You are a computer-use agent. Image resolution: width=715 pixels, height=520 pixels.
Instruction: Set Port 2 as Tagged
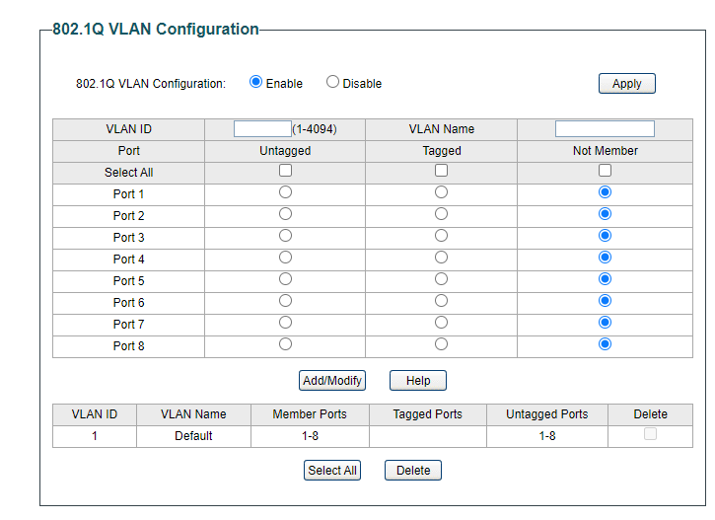pyautogui.click(x=441, y=214)
